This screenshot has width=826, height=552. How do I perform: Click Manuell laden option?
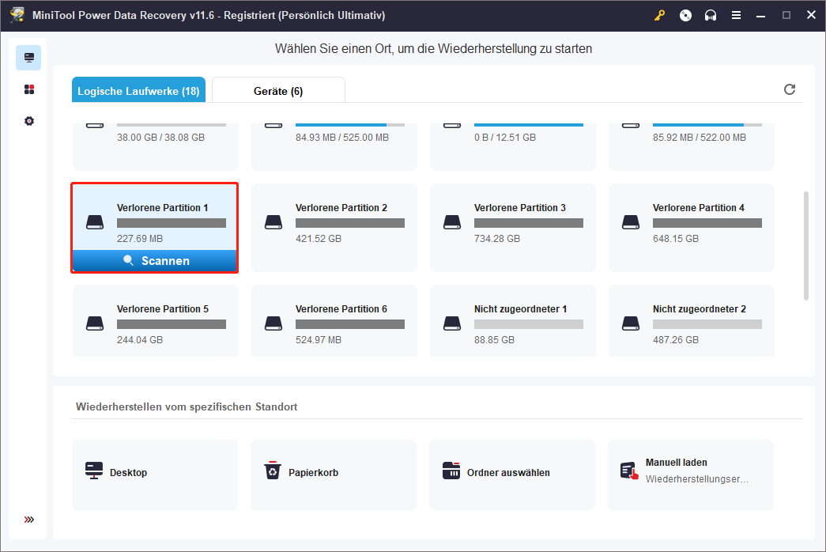point(691,473)
